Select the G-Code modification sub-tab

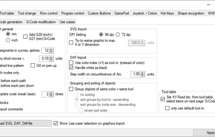pyautogui.click(x=41, y=22)
